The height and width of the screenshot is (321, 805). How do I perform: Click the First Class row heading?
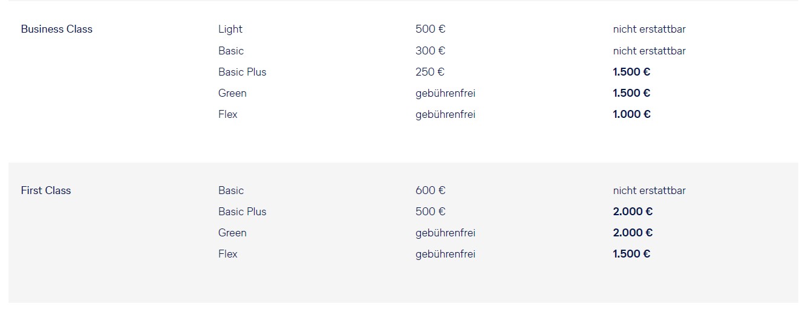point(46,190)
